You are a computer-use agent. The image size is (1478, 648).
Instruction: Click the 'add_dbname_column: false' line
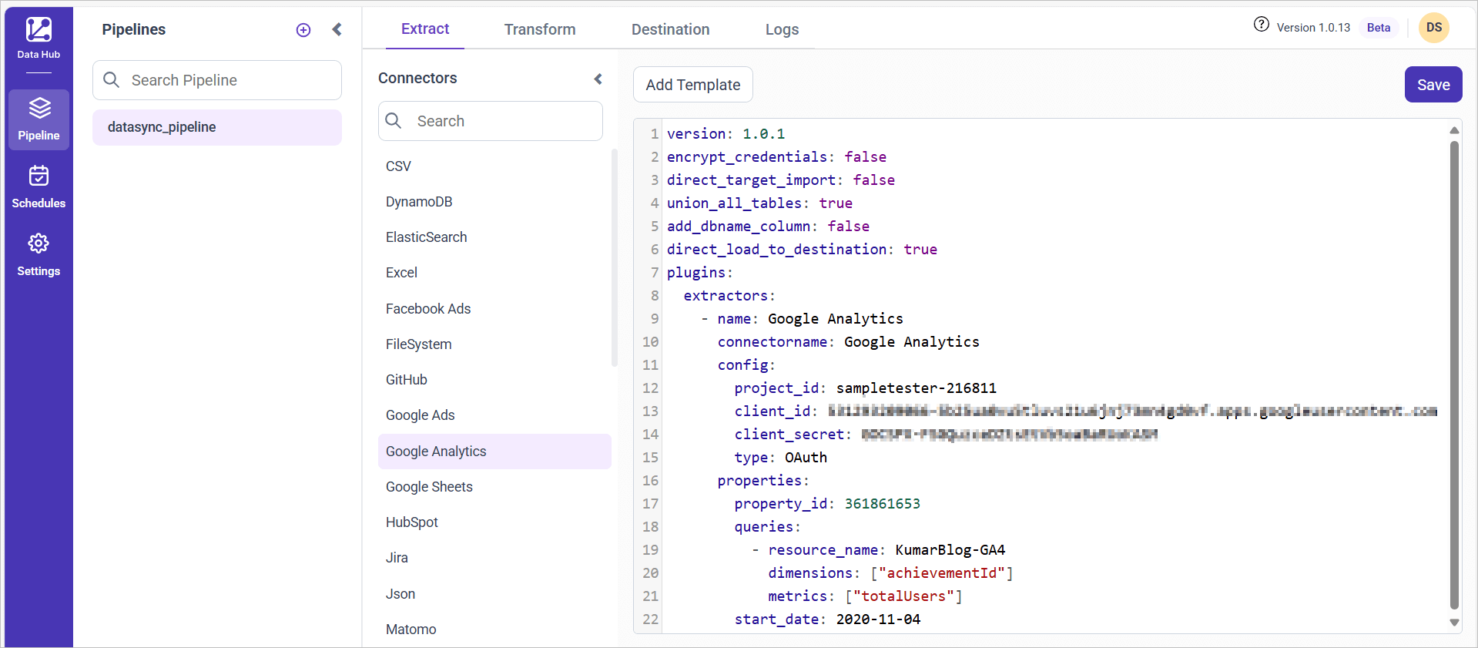768,227
